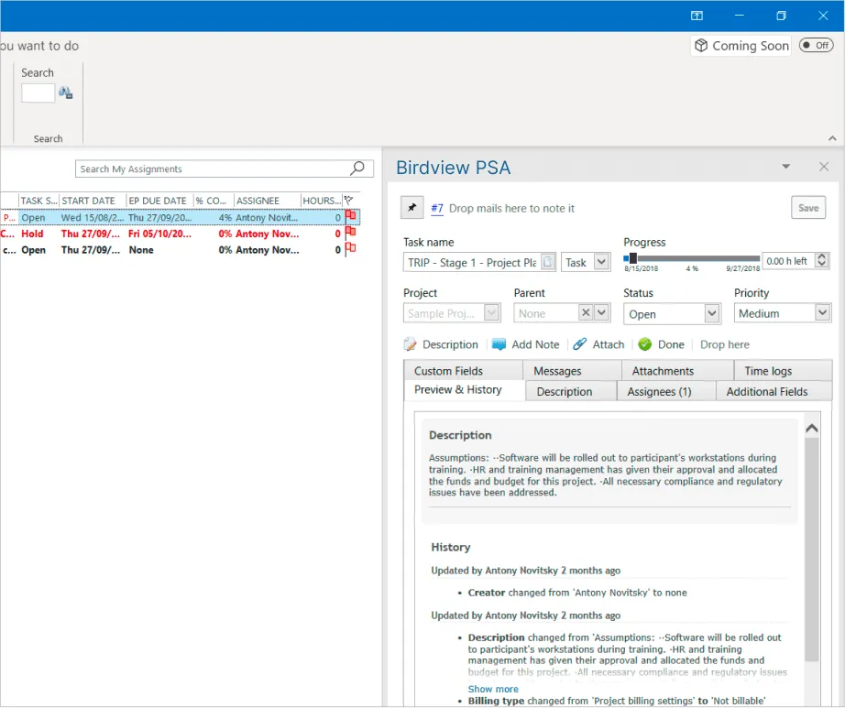
Task: Click the magnifier in Search My Assignments
Action: pyautogui.click(x=357, y=169)
